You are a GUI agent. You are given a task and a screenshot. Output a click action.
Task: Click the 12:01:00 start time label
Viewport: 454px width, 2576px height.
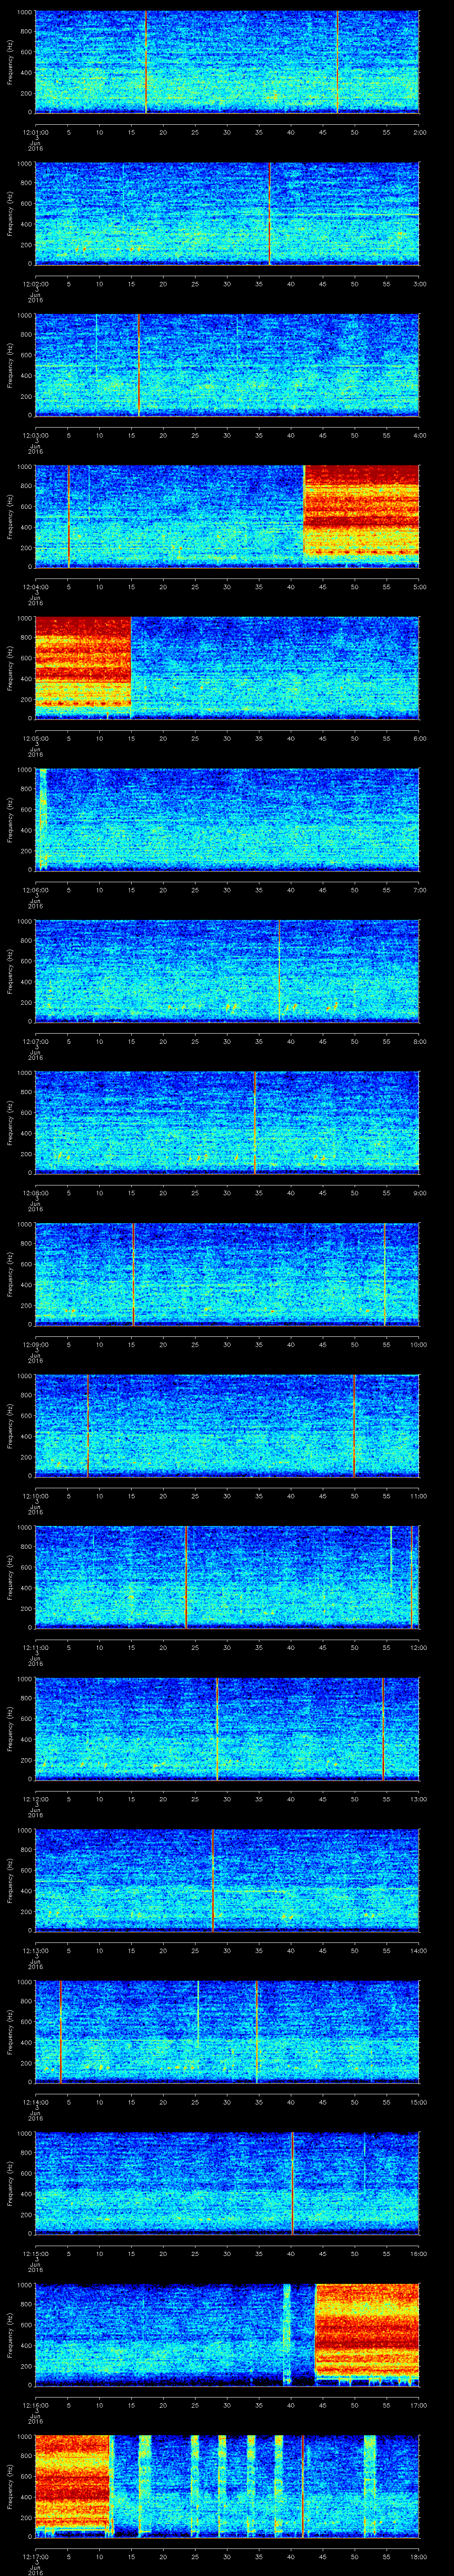pyautogui.click(x=35, y=131)
